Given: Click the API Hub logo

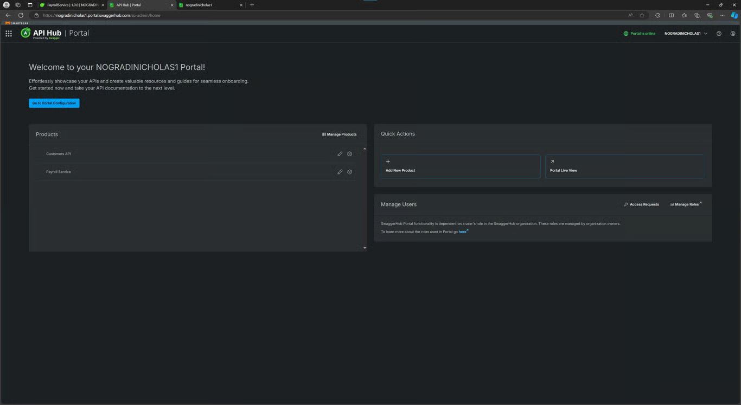Looking at the screenshot, I should [41, 34].
